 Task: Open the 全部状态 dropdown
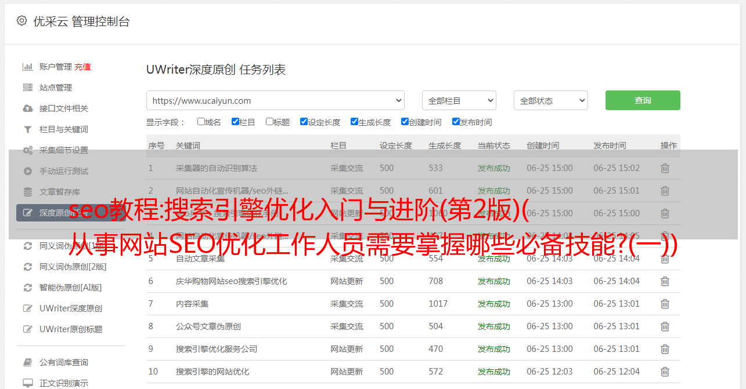click(551, 100)
